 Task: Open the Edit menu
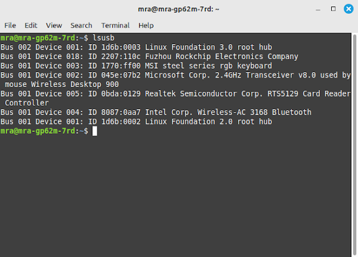[31, 25]
